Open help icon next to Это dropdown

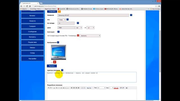67,19
